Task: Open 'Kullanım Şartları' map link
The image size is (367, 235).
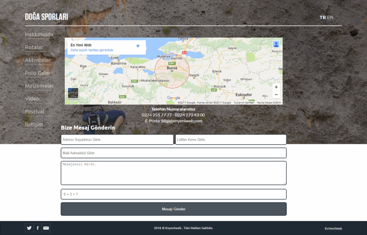Action: pos(244,103)
